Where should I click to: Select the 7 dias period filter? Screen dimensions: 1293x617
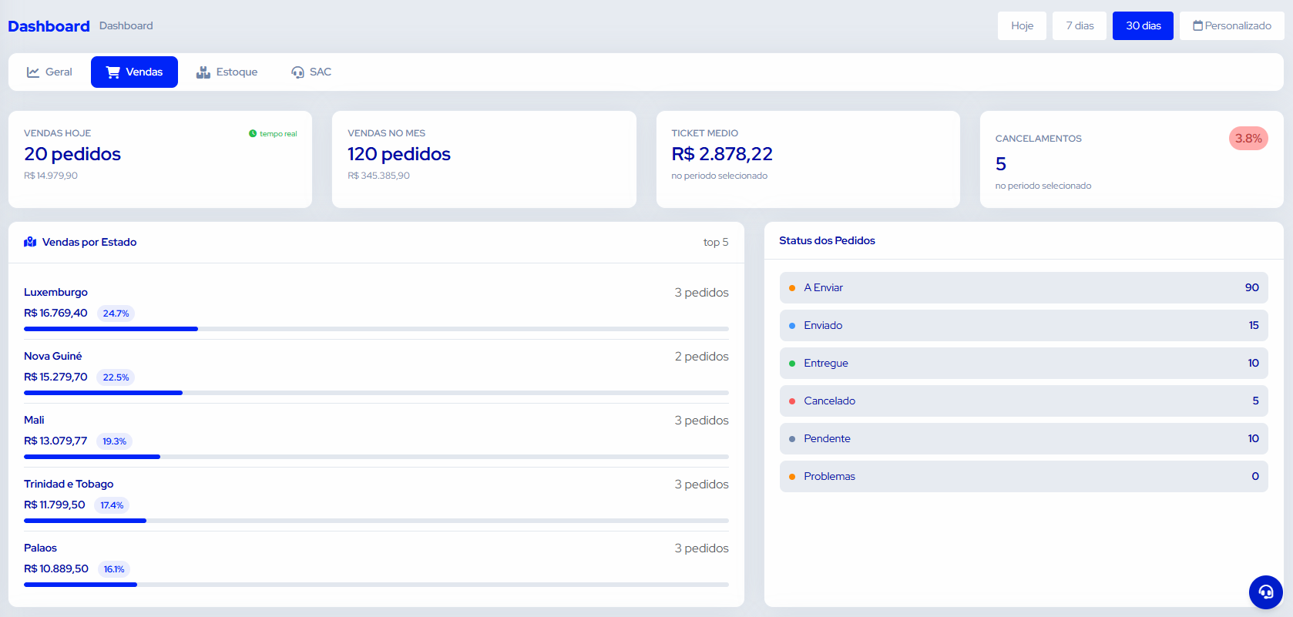tap(1080, 25)
